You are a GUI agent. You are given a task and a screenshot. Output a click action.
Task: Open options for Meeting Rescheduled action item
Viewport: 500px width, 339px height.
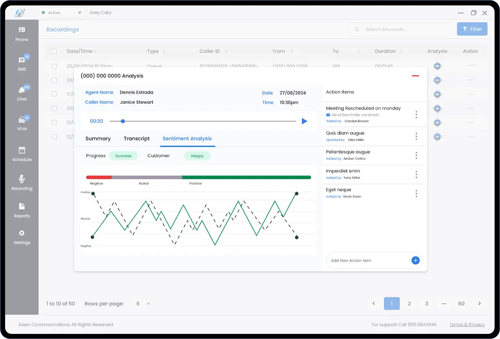[x=416, y=115]
